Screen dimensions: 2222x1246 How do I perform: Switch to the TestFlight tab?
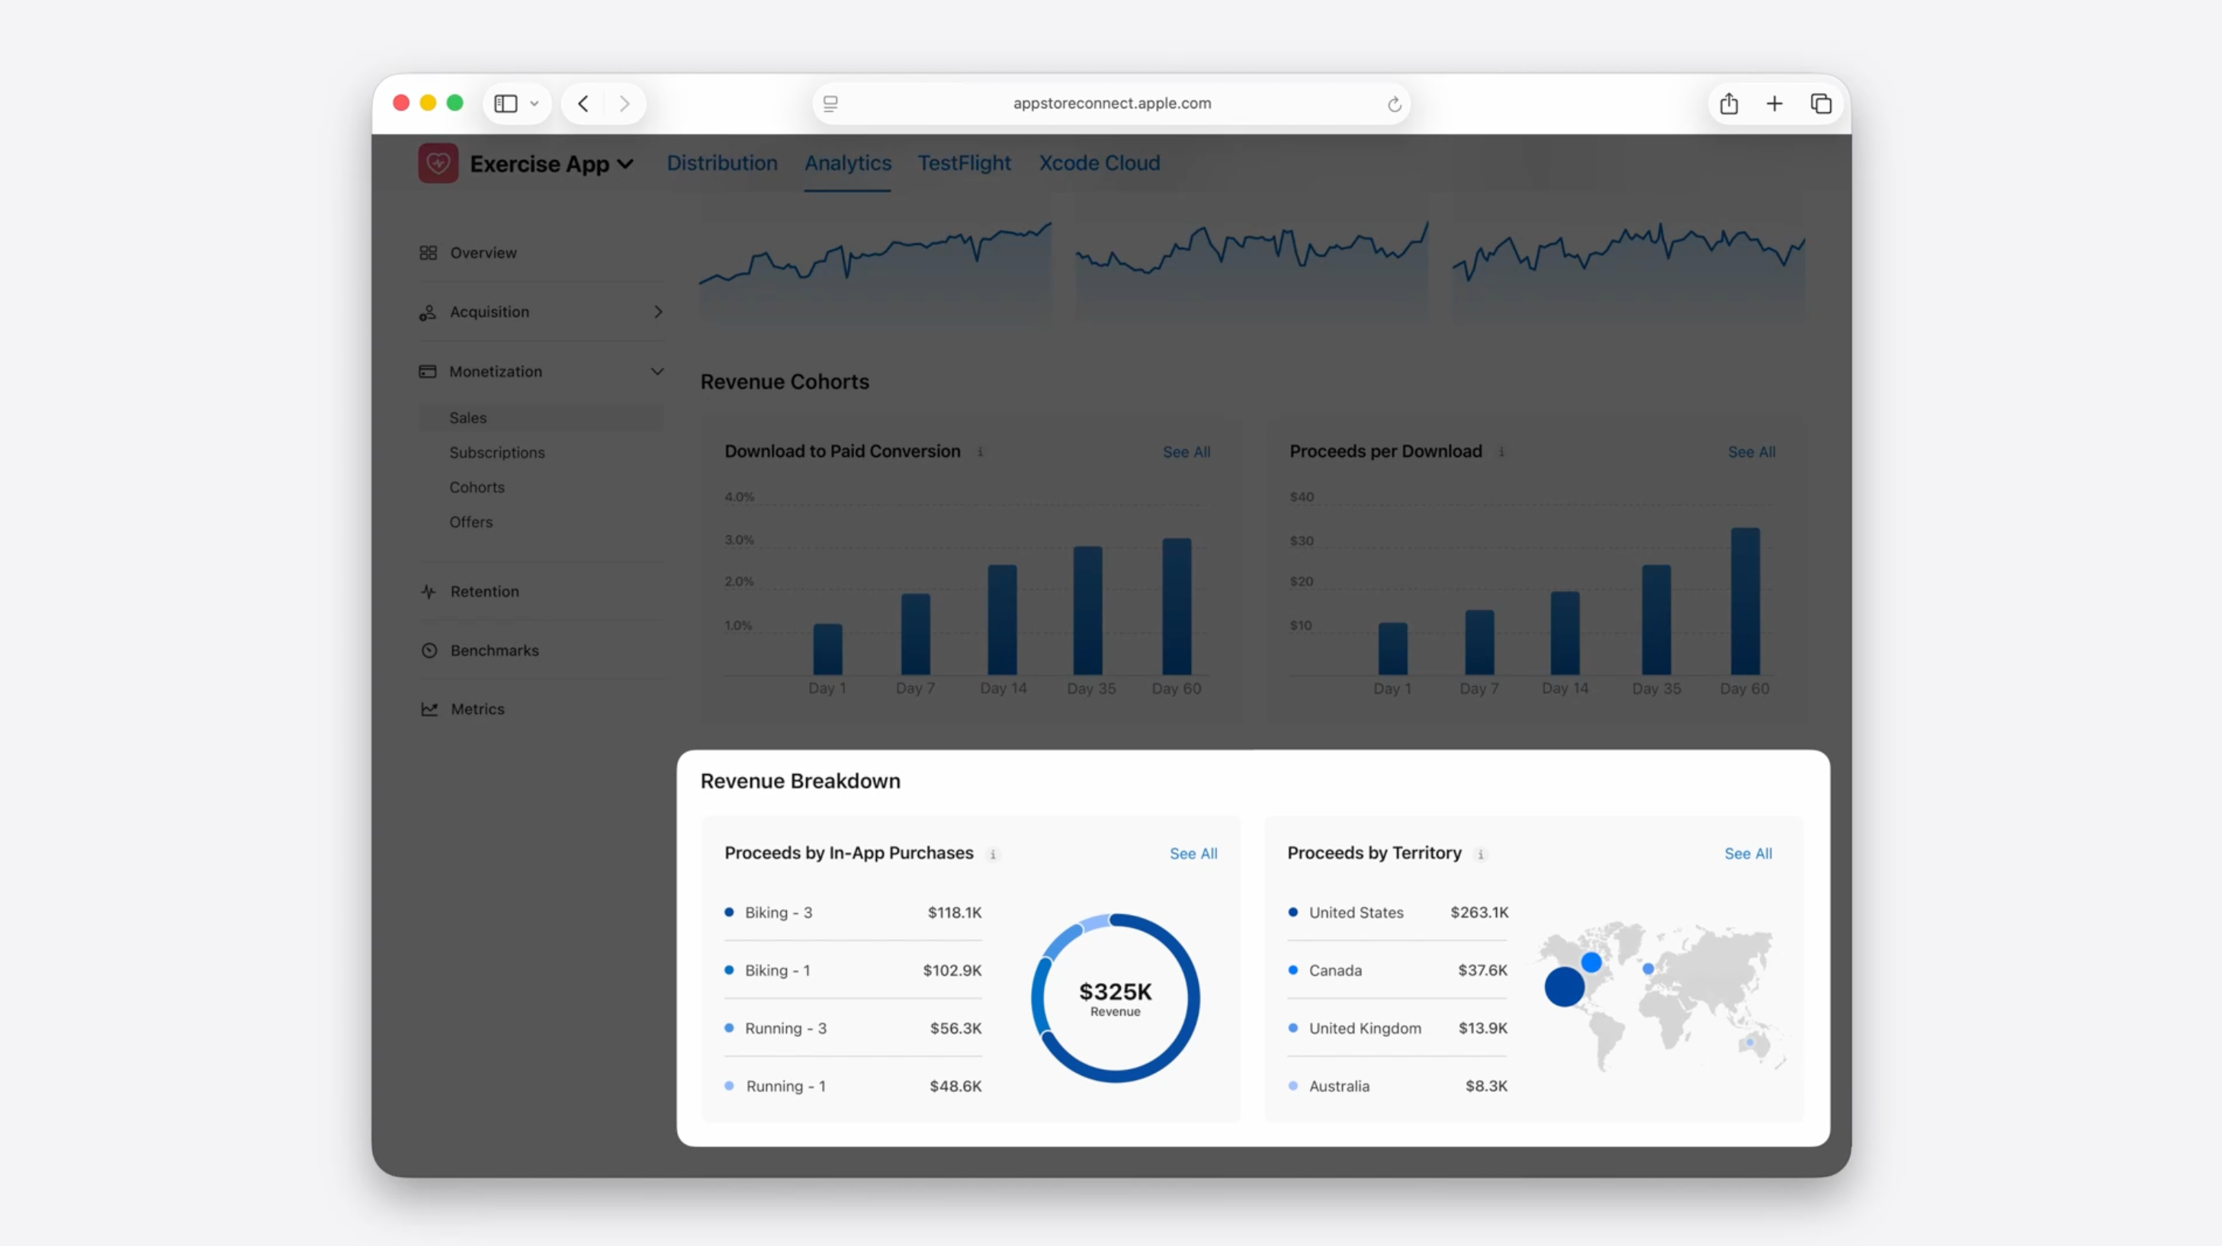coord(964,163)
